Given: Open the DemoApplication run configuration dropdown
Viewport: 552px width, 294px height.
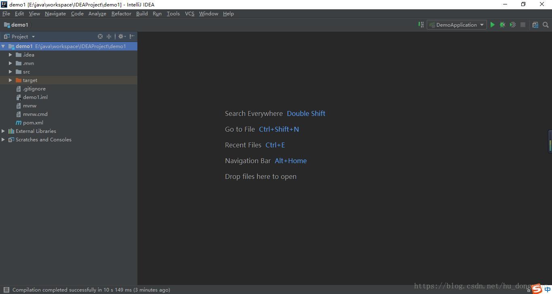Looking at the screenshot, I should 457,25.
